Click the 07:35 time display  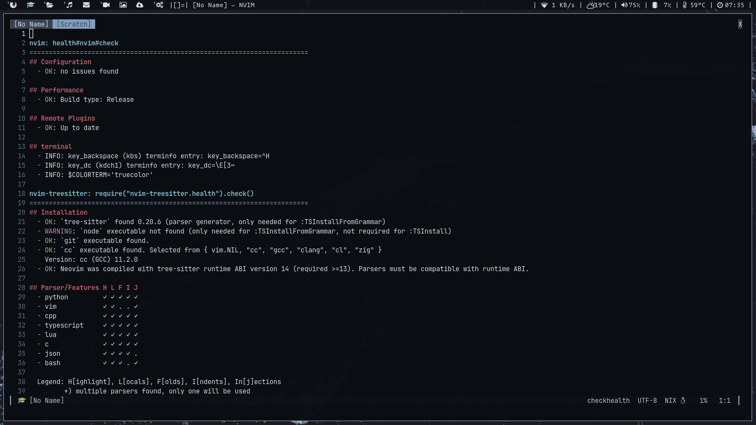[x=734, y=5]
